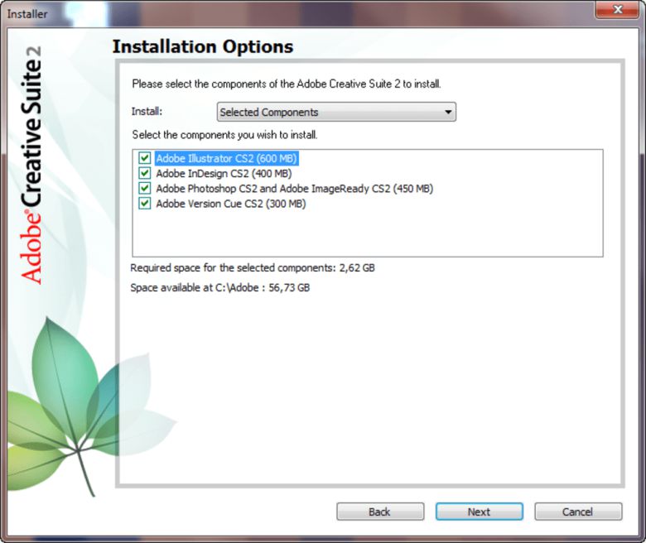The image size is (646, 543).
Task: Pick the Adobe Version Cue CS2 (300 MB) item
Action: (x=230, y=203)
